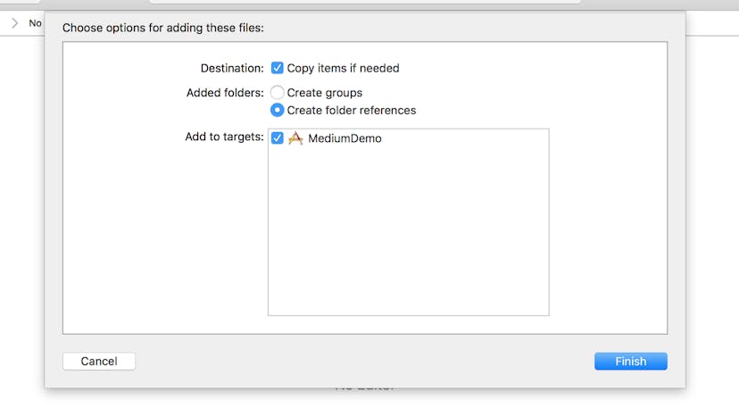Click the Added folders label
This screenshot has height=417, width=739.
(225, 93)
